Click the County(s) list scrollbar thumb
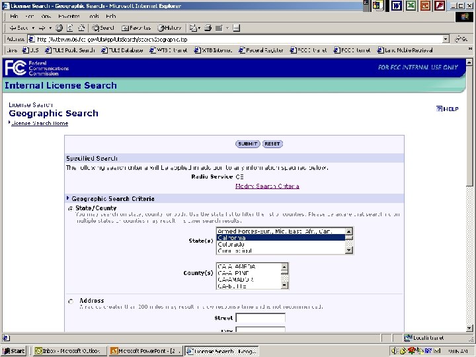476x357 pixels. (x=284, y=272)
